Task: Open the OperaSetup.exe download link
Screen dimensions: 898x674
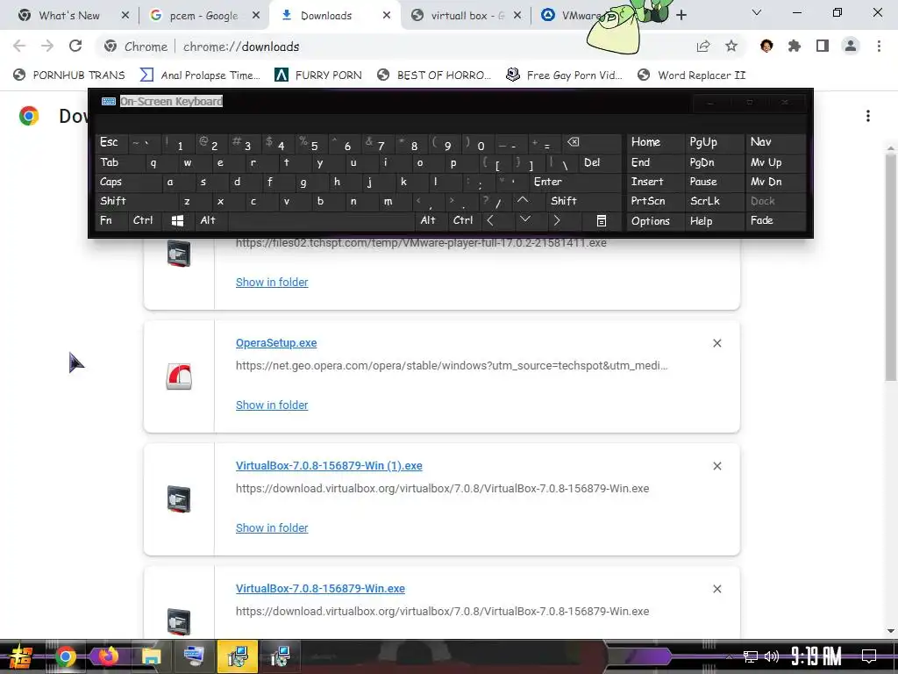Action: click(276, 343)
